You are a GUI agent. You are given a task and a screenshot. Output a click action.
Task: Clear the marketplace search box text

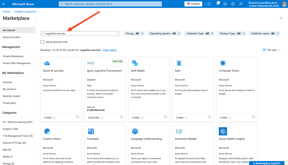coord(117,34)
